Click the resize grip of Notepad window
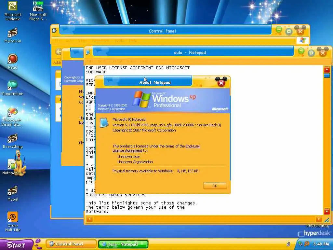 pyautogui.click(x=327, y=220)
